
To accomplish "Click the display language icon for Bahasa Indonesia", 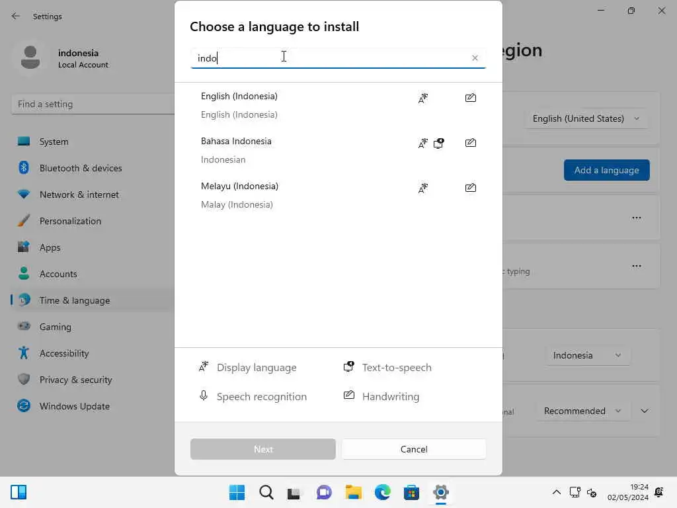I will coord(422,143).
